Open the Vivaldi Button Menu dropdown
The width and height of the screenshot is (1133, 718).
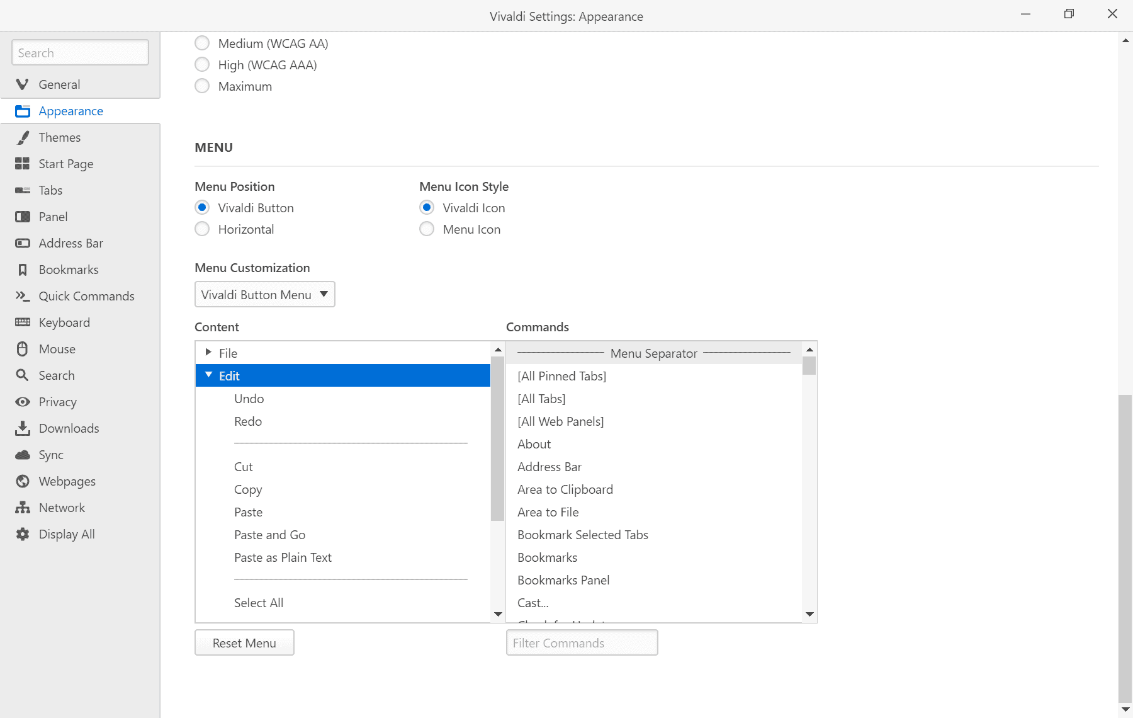pyautogui.click(x=265, y=295)
